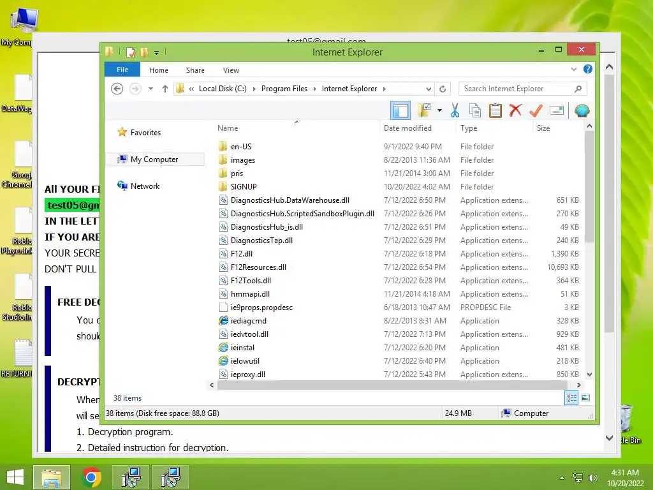This screenshot has width=653, height=490.
Task: Click the red X Delete icon
Action: [x=515, y=110]
